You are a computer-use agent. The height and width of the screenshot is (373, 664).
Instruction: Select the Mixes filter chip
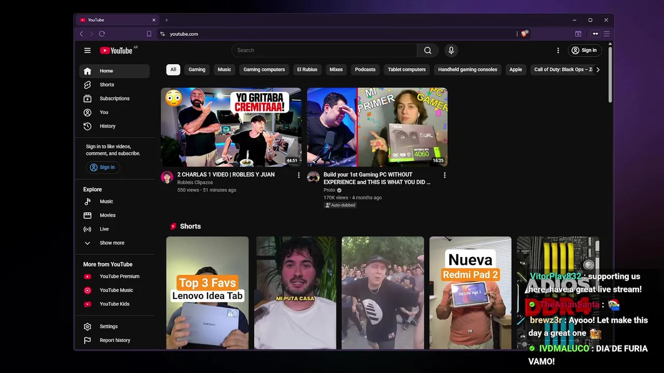click(336, 69)
